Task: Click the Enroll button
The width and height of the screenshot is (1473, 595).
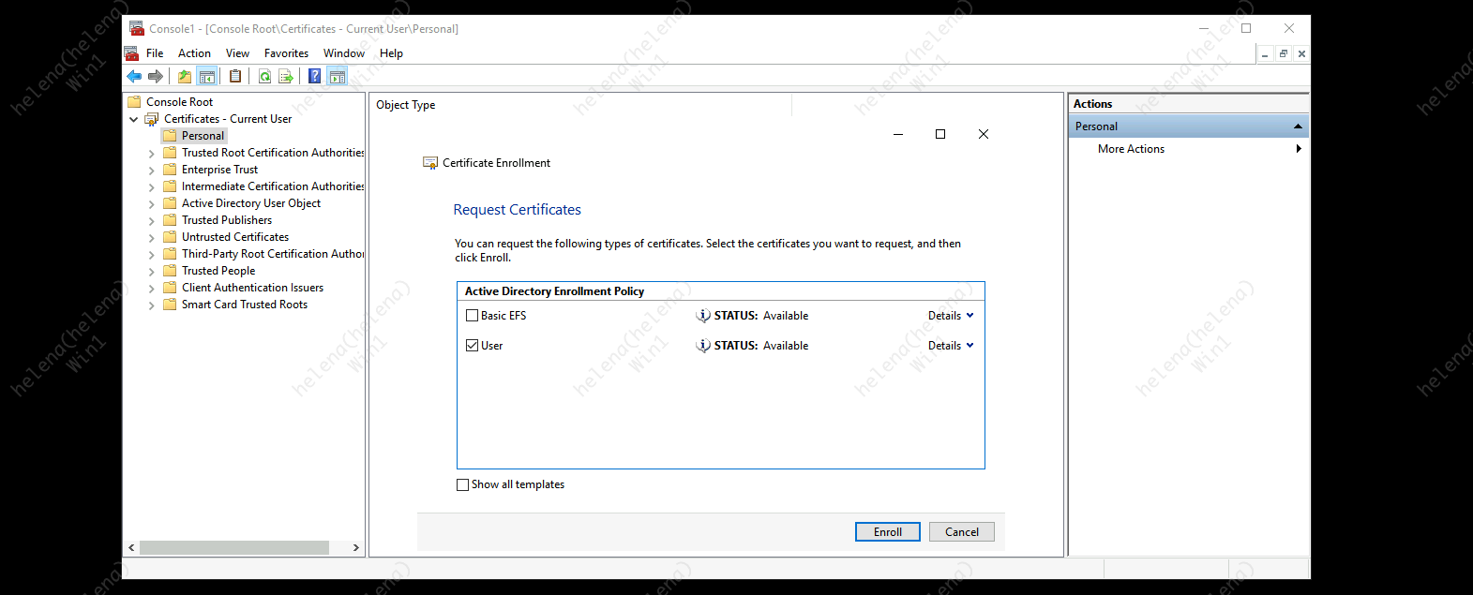Action: [x=887, y=532]
